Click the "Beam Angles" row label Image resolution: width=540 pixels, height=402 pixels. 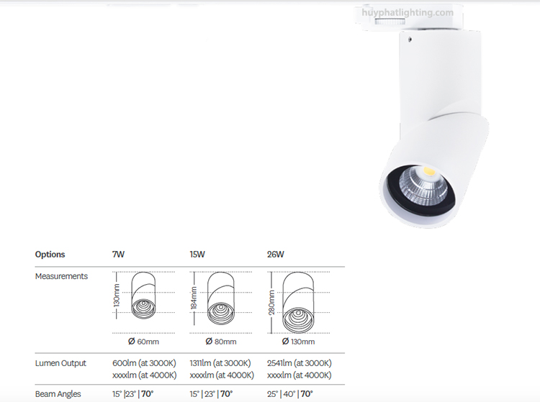(x=58, y=394)
